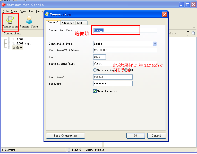Minimize the Navicat window
This screenshot has height=154, width=197.
(x=182, y=5)
